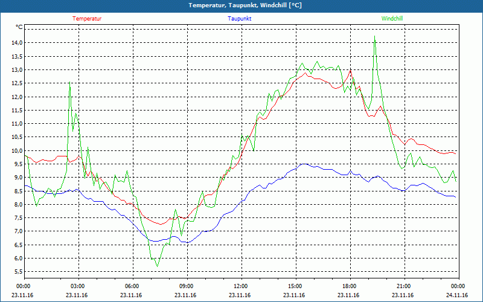Click the 5,5 y-axis value
The height and width of the screenshot is (302, 483).
[19, 272]
